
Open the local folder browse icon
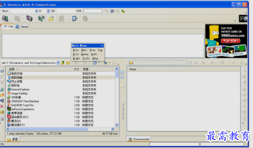[x=68, y=63]
